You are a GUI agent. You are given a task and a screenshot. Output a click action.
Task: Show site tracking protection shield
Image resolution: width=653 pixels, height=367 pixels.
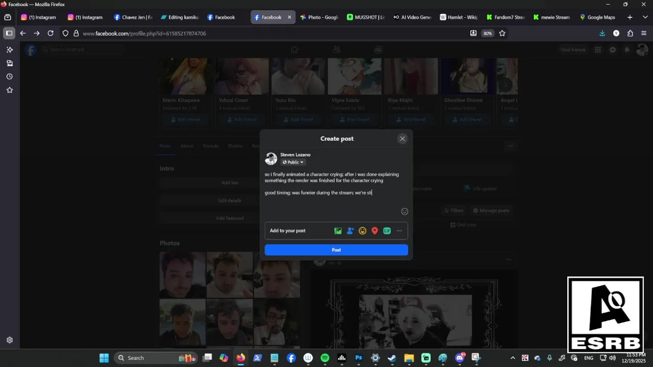[65, 33]
